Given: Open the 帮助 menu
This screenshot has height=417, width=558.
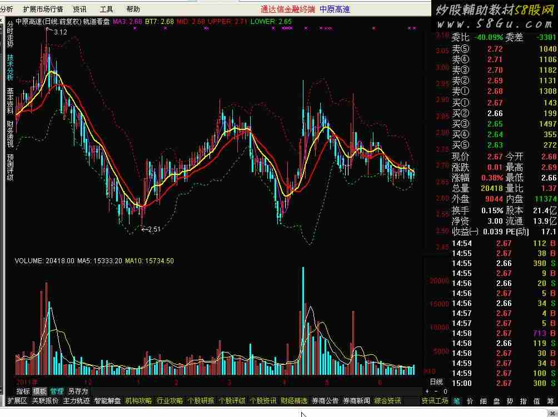Looking at the screenshot, I should 133,9.
